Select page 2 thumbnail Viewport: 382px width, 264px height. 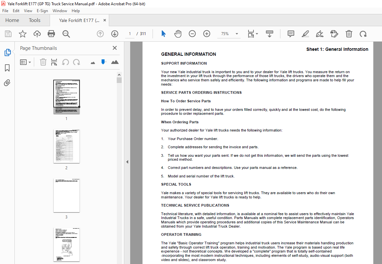(x=66, y=146)
